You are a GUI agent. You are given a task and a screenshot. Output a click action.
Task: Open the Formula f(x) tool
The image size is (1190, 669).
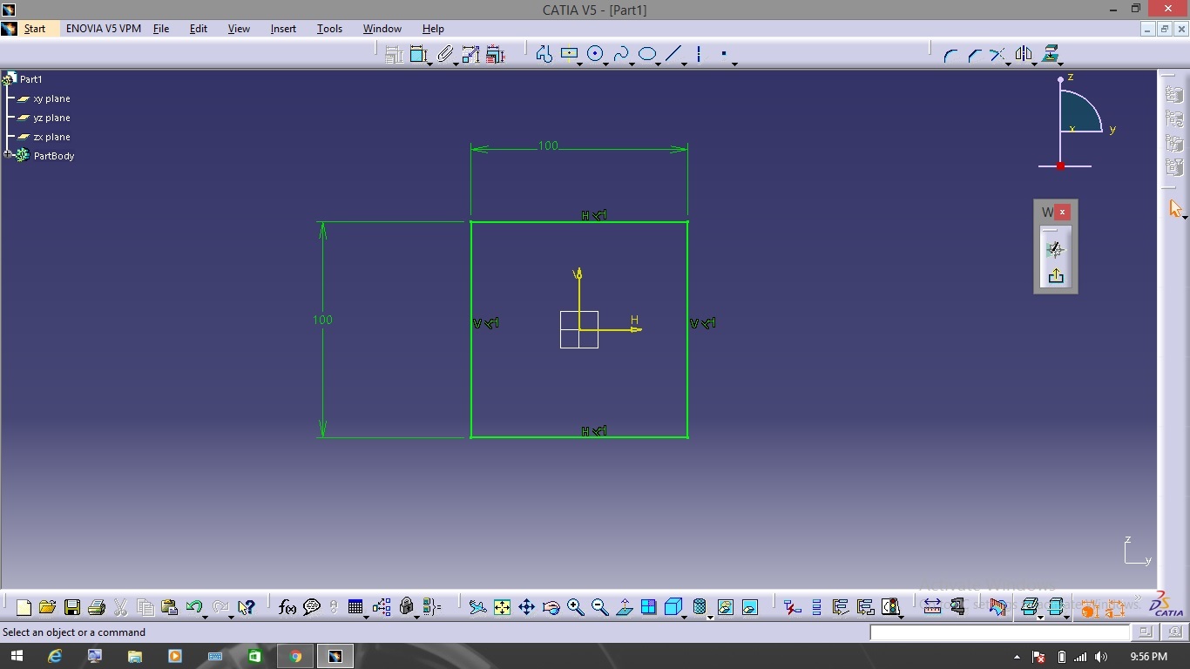[x=287, y=607]
